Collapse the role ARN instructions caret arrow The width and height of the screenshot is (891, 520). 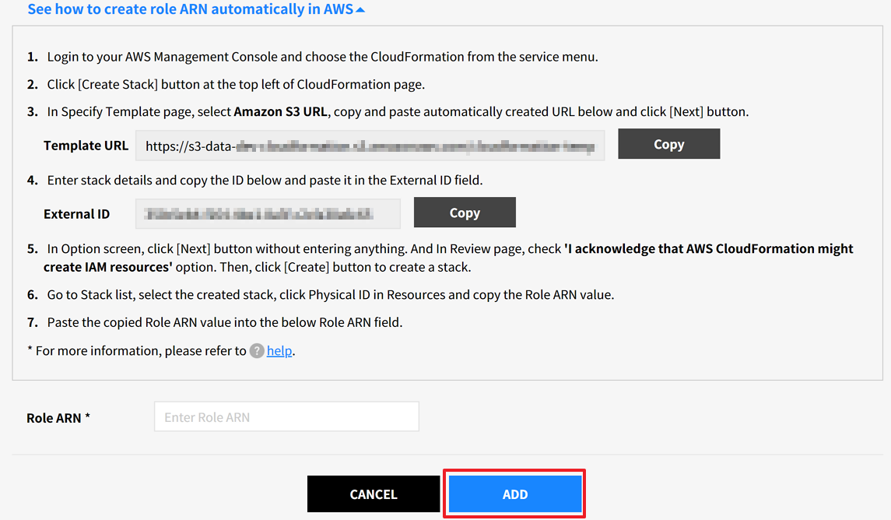[360, 10]
